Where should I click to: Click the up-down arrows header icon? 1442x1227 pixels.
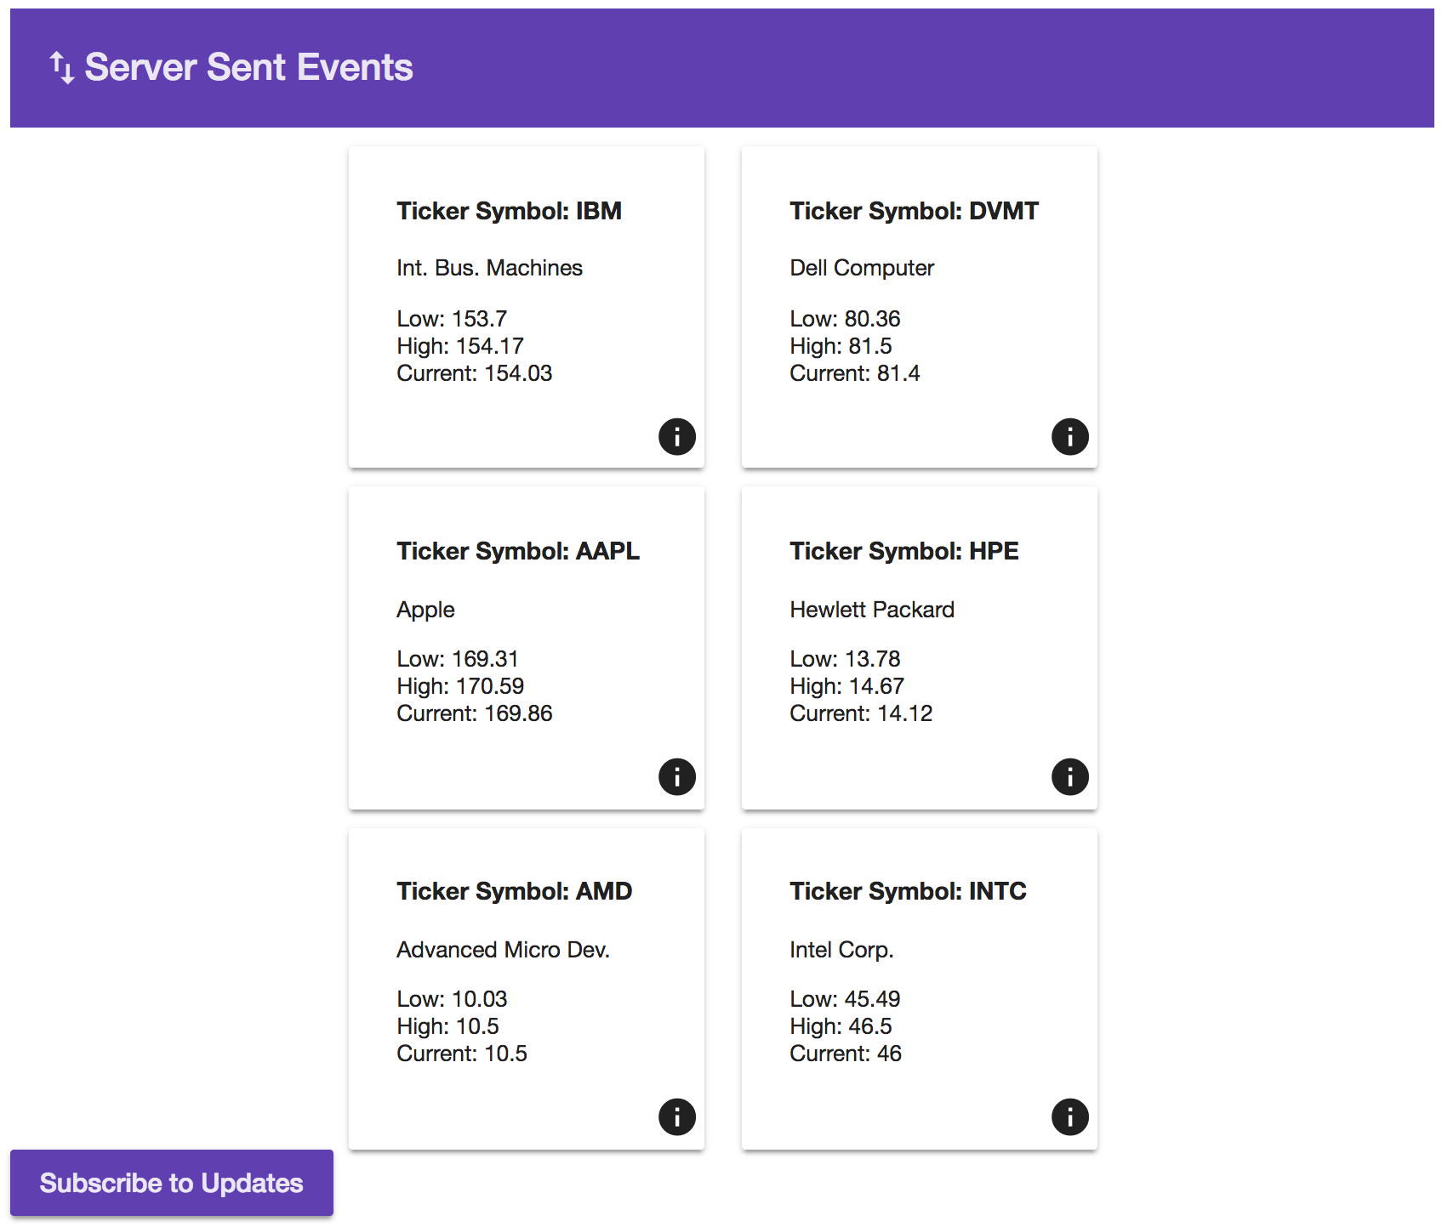pos(62,68)
